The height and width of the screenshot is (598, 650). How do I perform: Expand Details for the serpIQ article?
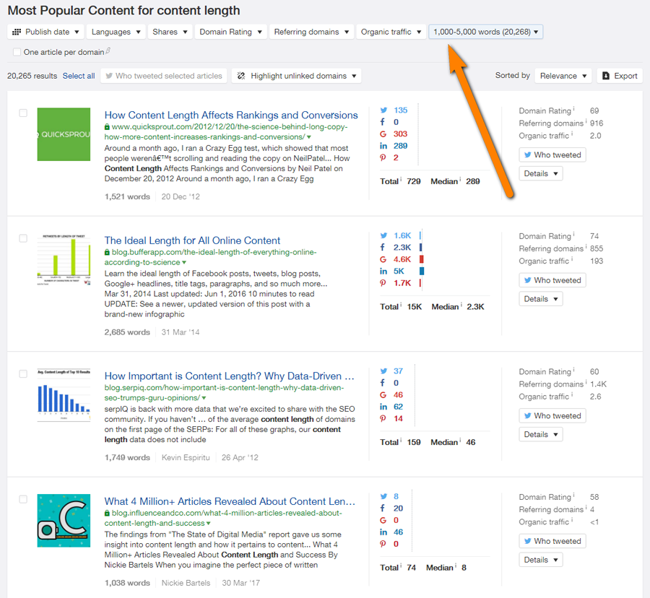tap(540, 434)
